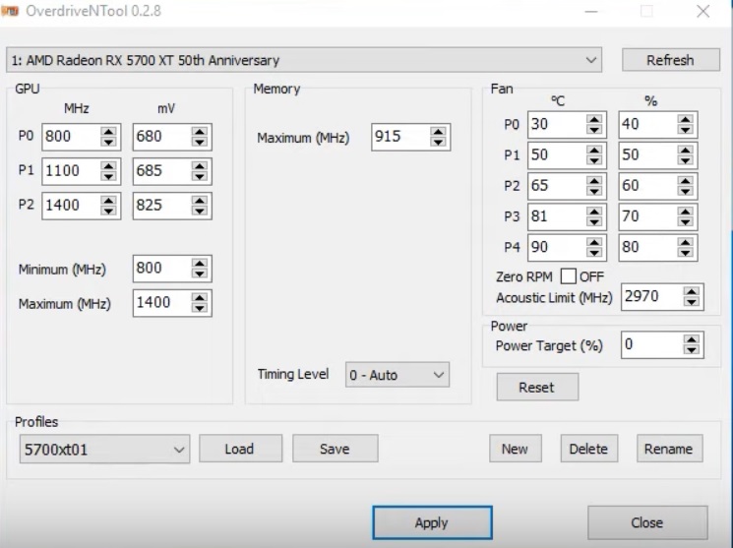Viewport: 733px width, 548px height.
Task: Decrease Fan P2 temperature with down arrow
Action: [594, 191]
